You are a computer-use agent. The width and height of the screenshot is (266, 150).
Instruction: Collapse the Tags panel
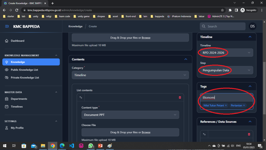click(250, 86)
